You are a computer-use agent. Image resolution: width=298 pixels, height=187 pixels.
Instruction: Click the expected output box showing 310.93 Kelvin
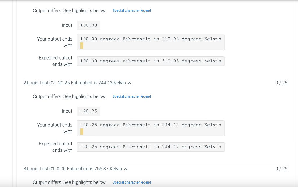[150, 61]
